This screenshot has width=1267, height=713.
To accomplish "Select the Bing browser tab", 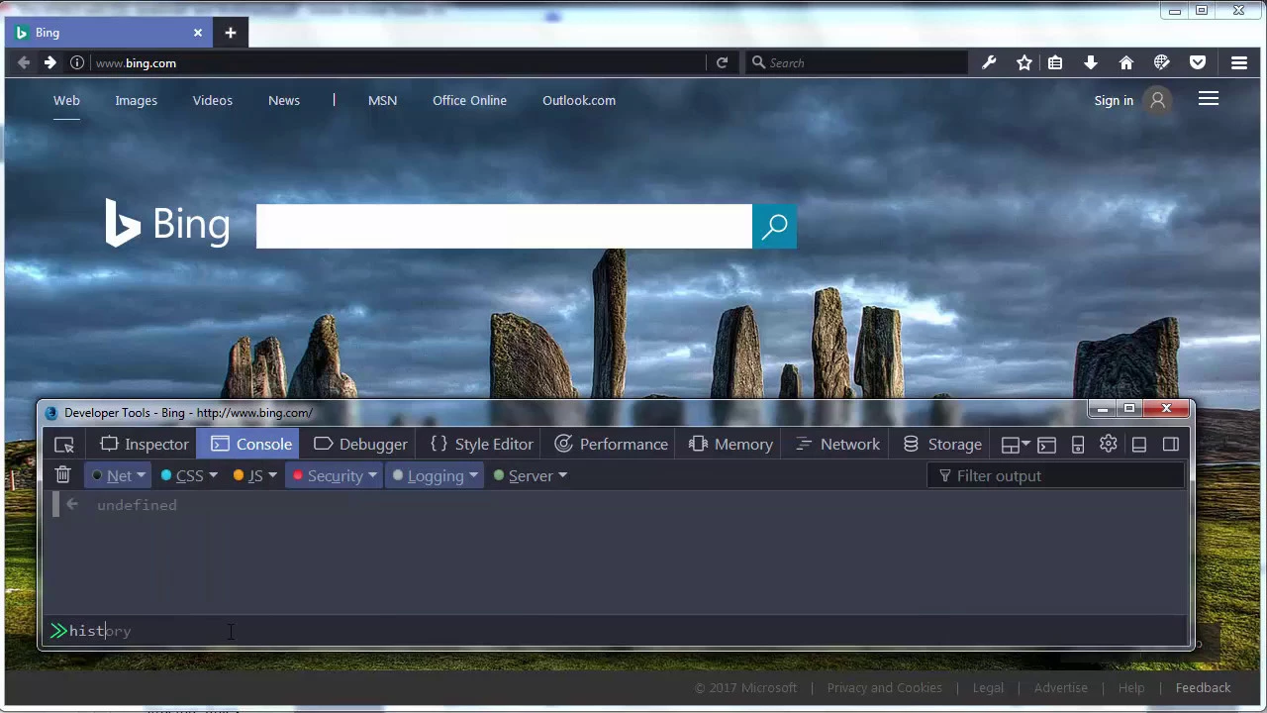I will (x=109, y=33).
